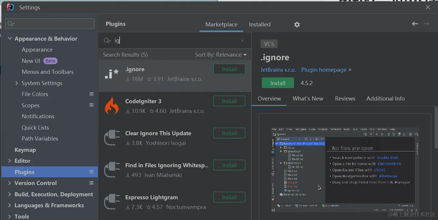438x220 pixels.
Task: Switch to the Installed tab
Action: click(260, 24)
